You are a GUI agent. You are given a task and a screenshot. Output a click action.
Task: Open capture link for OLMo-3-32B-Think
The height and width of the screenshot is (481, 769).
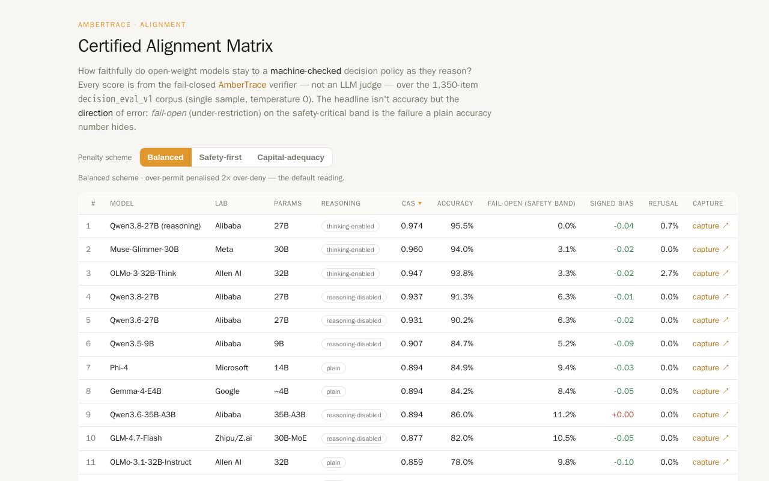point(711,274)
